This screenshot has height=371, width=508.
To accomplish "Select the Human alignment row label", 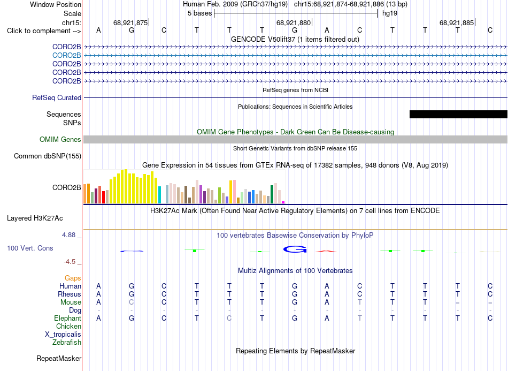I will (x=70, y=286).
